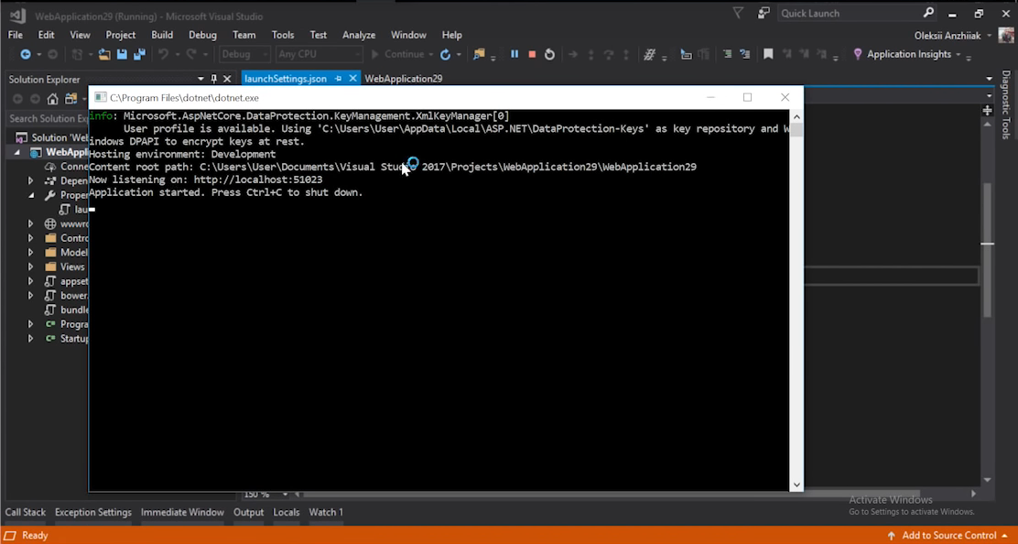This screenshot has height=544, width=1018.
Task: Open the File menu
Action: click(x=15, y=35)
